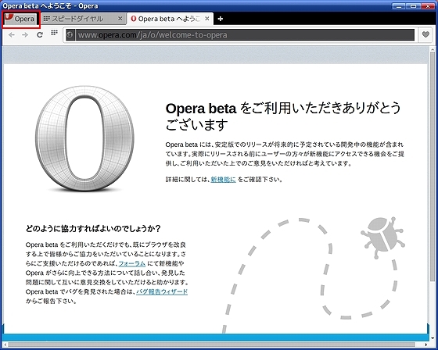Add page to Stash with heart icon
This screenshot has height=350, width=438.
pyautogui.click(x=425, y=35)
